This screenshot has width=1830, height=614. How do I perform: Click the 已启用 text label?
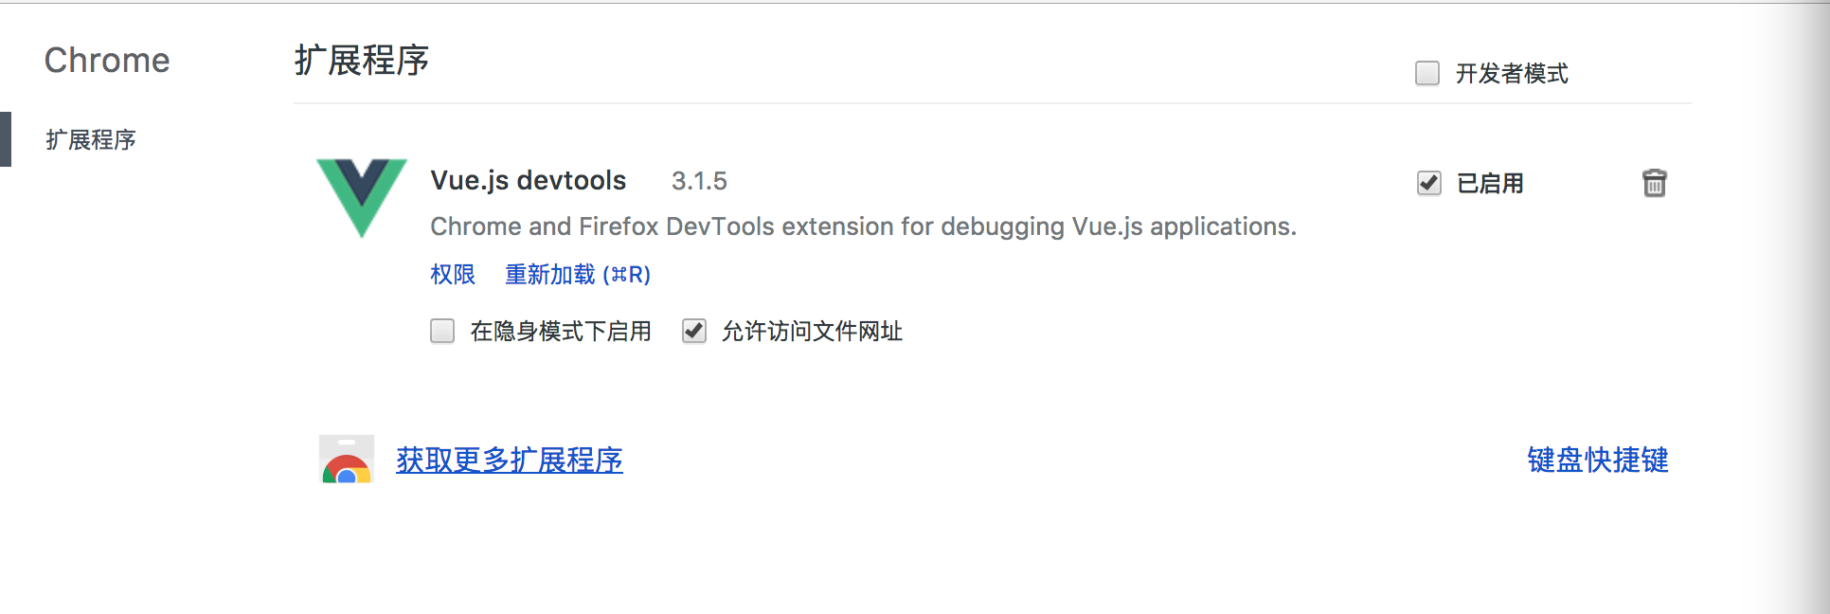click(x=1490, y=184)
